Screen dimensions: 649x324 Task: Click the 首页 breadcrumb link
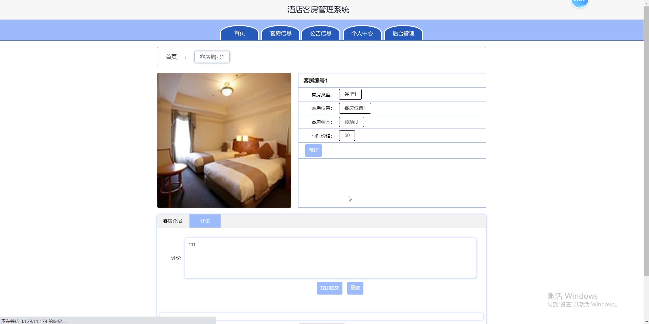[171, 57]
